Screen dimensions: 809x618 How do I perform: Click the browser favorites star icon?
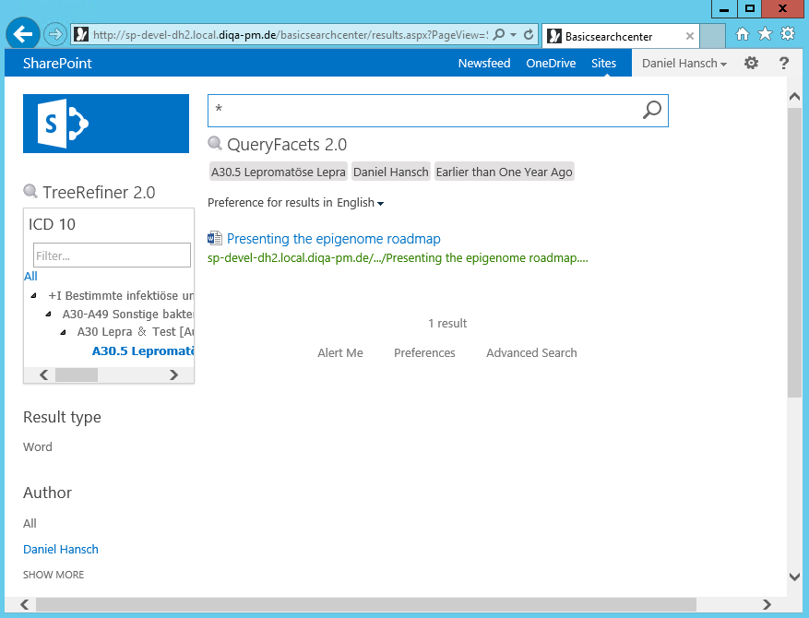[765, 34]
